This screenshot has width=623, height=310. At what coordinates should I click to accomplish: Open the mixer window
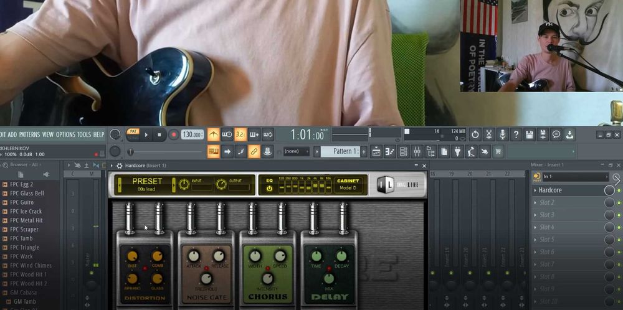click(x=417, y=151)
